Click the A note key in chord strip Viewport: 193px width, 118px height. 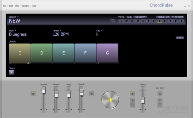[170, 21]
